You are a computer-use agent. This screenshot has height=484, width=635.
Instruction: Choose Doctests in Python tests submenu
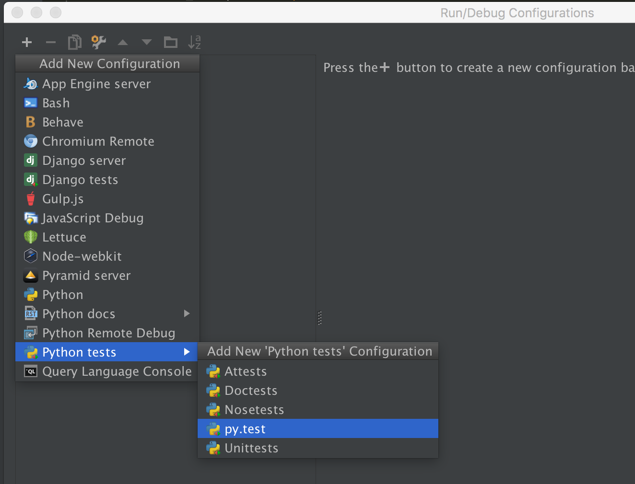(x=318, y=391)
